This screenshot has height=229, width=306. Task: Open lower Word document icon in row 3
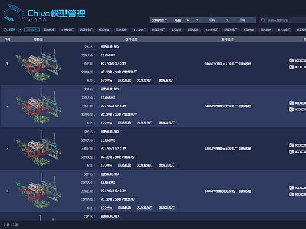pos(291,152)
